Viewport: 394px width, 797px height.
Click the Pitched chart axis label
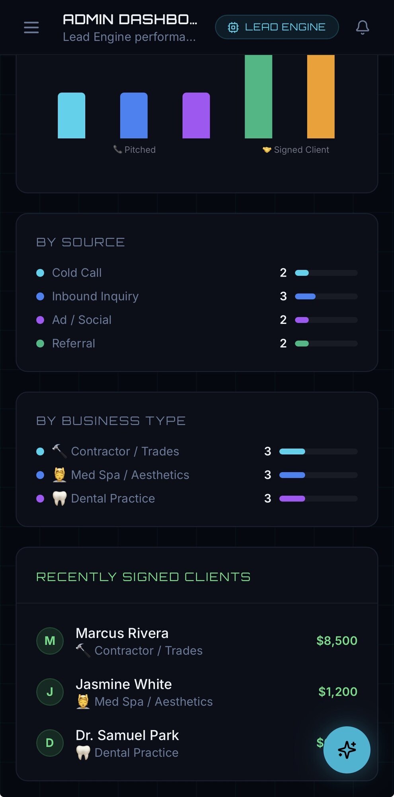[x=135, y=150]
